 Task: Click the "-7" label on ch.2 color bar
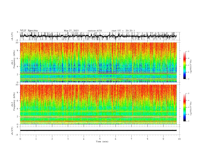188,121
